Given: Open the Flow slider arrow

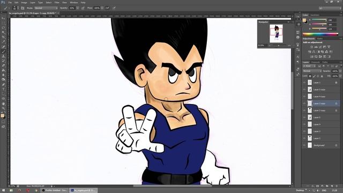Looking at the screenshot, I should (x=102, y=8).
